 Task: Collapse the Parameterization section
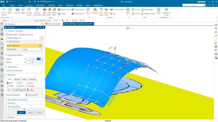[15, 55]
